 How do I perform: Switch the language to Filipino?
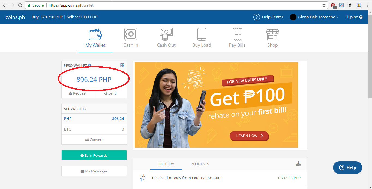(354, 17)
